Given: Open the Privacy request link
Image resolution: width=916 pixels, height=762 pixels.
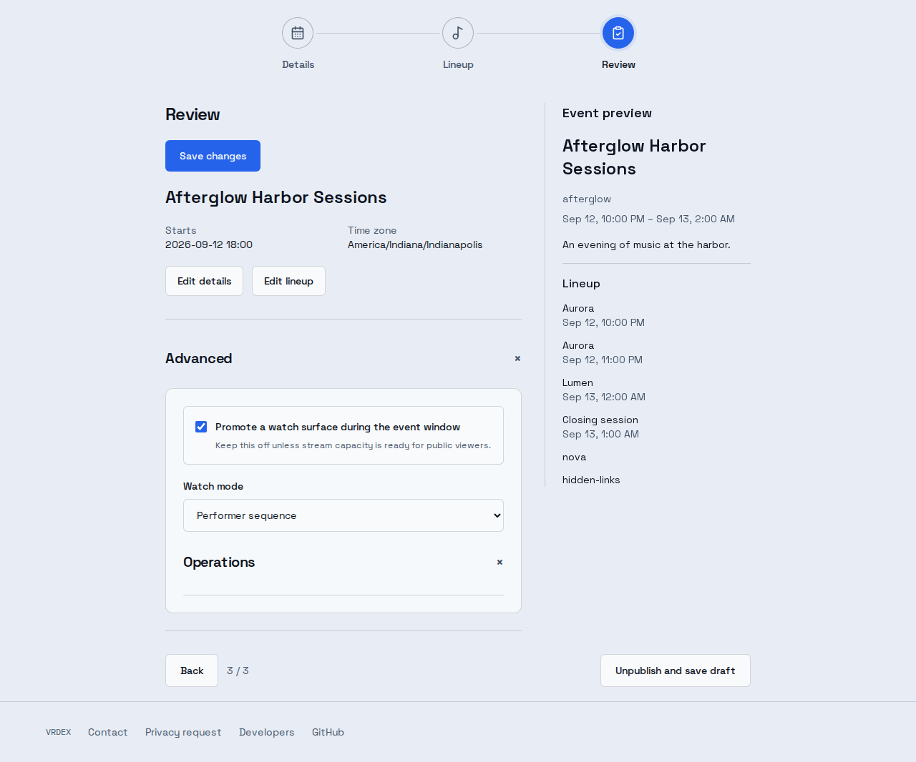Looking at the screenshot, I should [183, 732].
